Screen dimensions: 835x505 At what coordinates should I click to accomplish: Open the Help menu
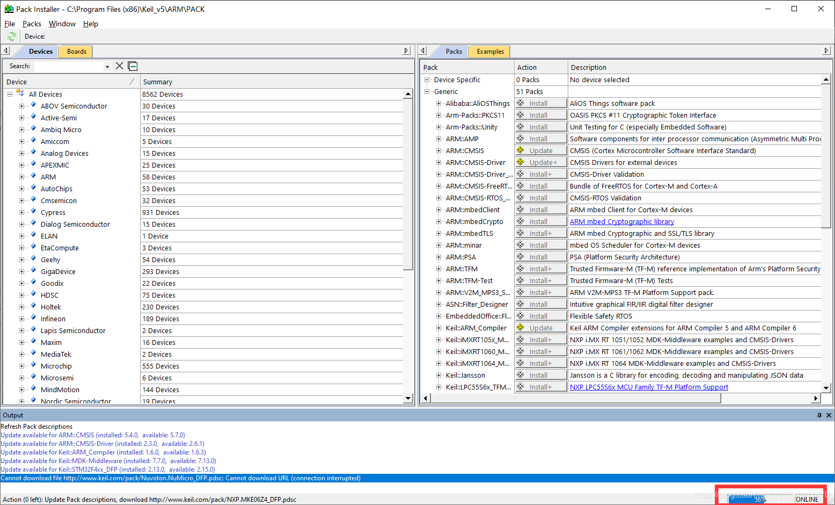91,24
